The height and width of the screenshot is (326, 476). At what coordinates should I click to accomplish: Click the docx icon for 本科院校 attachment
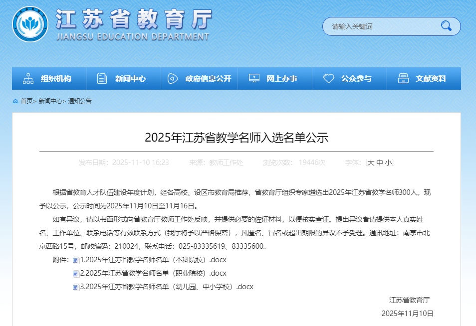(75, 260)
